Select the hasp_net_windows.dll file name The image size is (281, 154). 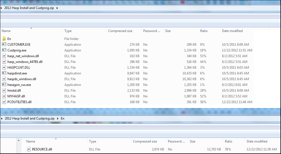tap(23, 56)
